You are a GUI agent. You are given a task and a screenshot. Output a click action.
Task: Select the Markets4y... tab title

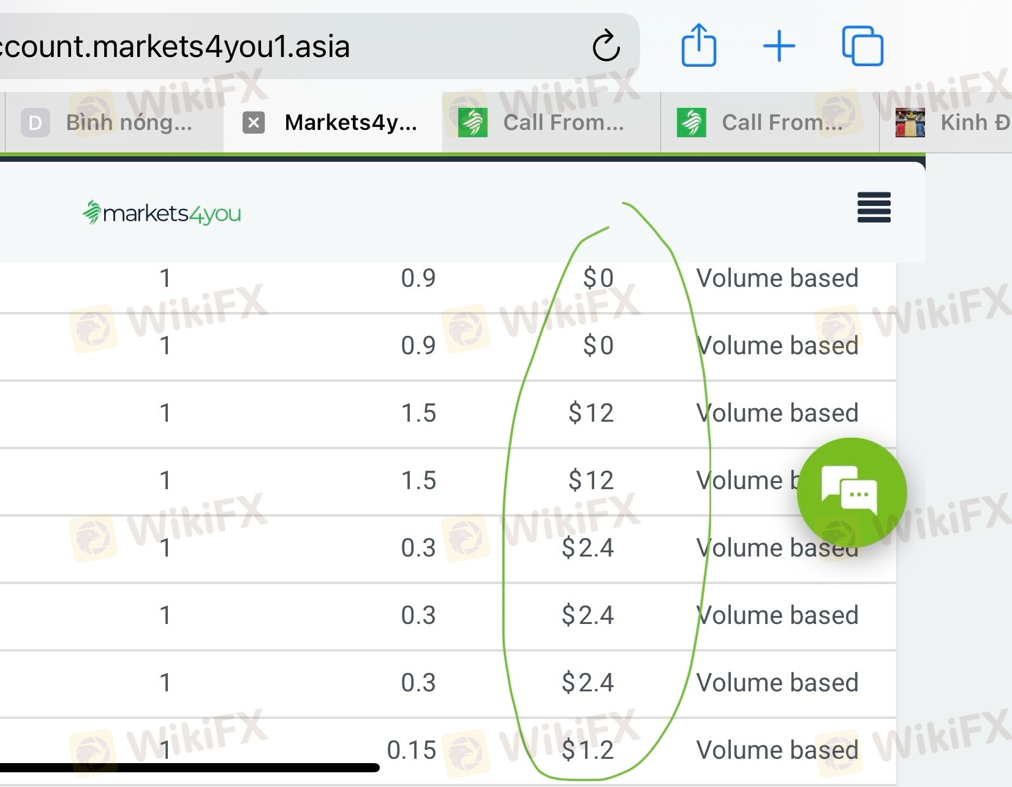click(x=350, y=123)
